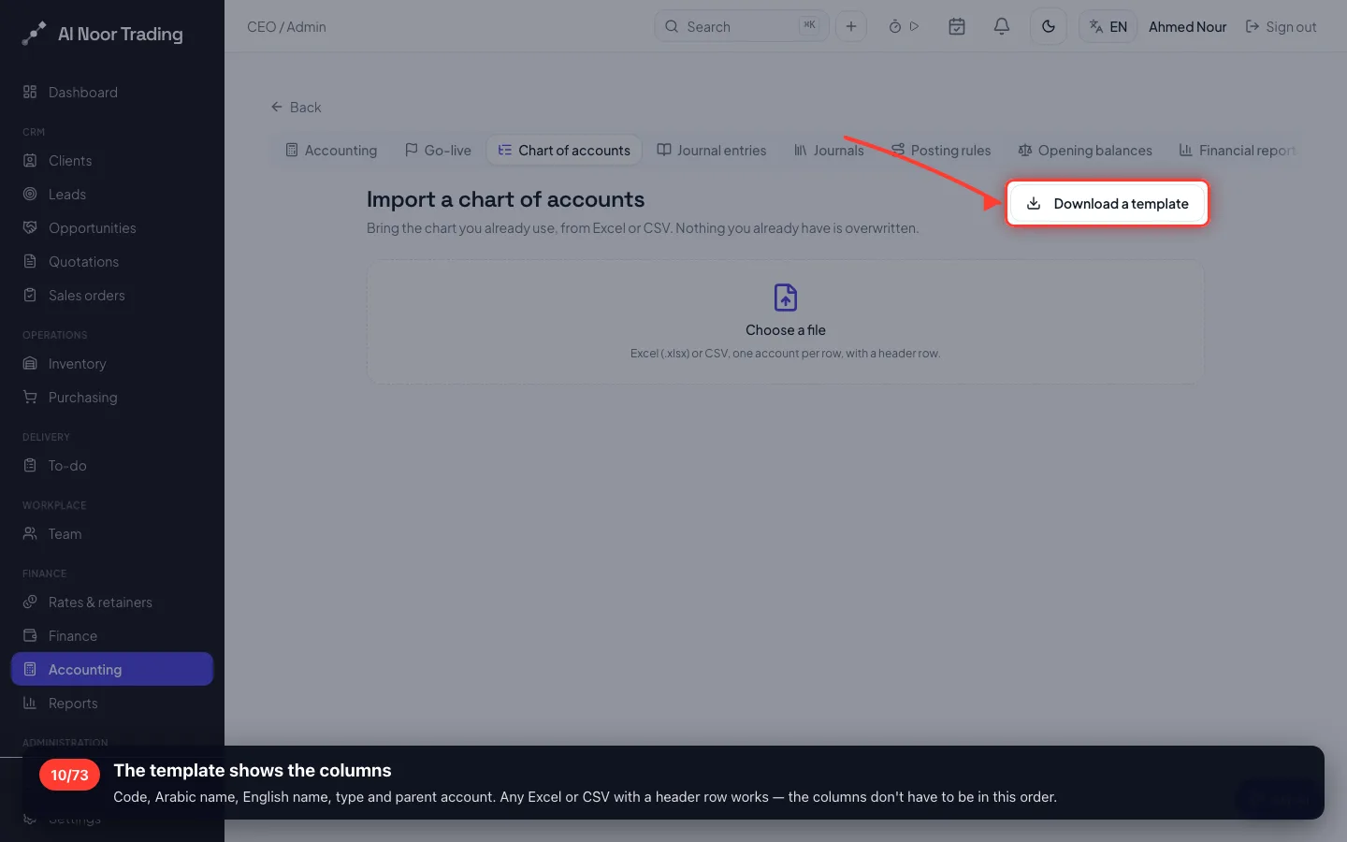Open the Journal entries tab
The width and height of the screenshot is (1347, 842).
tap(712, 150)
